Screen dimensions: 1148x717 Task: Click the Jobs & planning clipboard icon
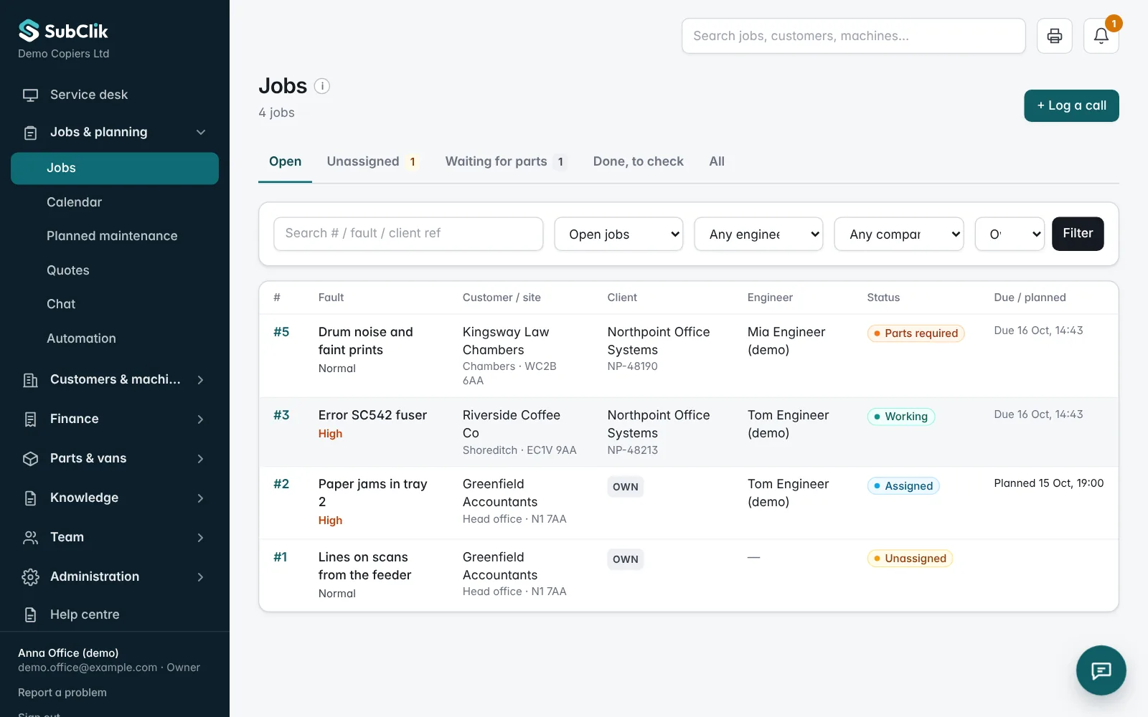click(x=30, y=133)
